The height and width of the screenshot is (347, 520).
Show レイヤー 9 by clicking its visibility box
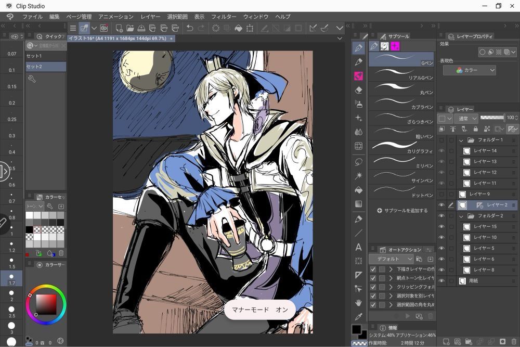coord(441,194)
